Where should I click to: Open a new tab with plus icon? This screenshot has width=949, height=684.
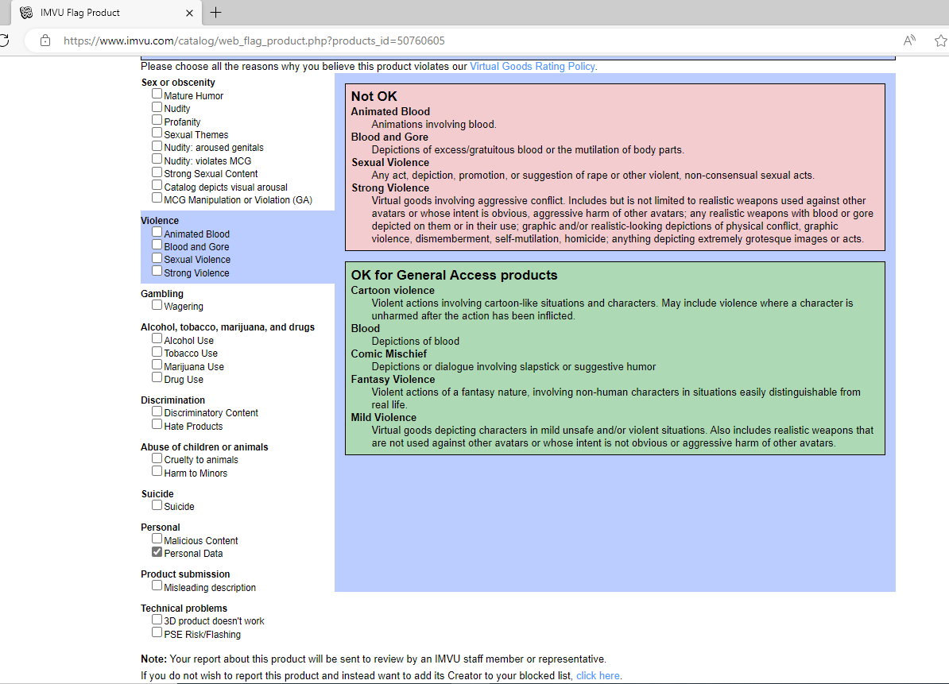216,12
